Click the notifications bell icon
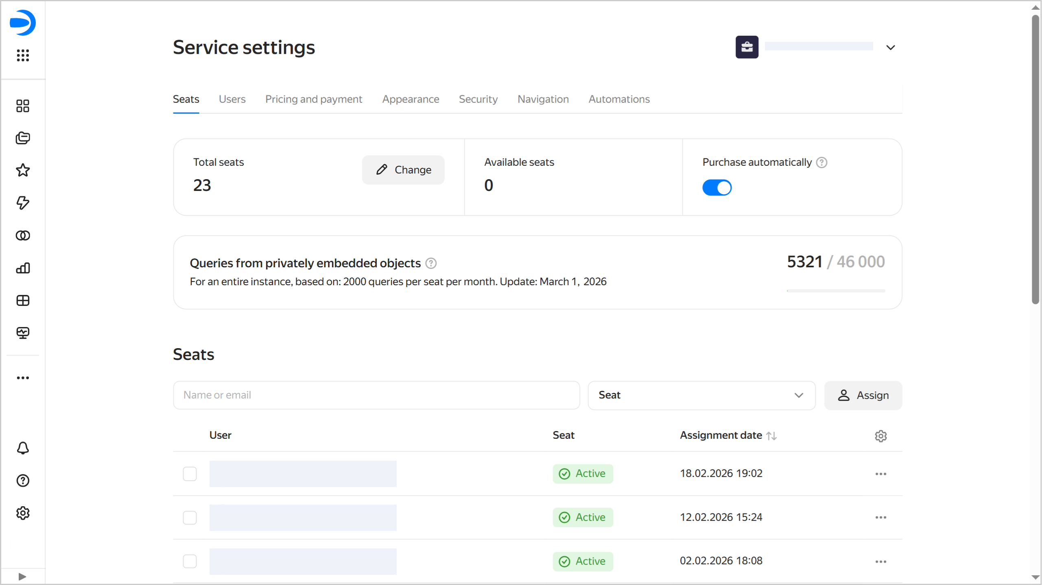 (23, 448)
